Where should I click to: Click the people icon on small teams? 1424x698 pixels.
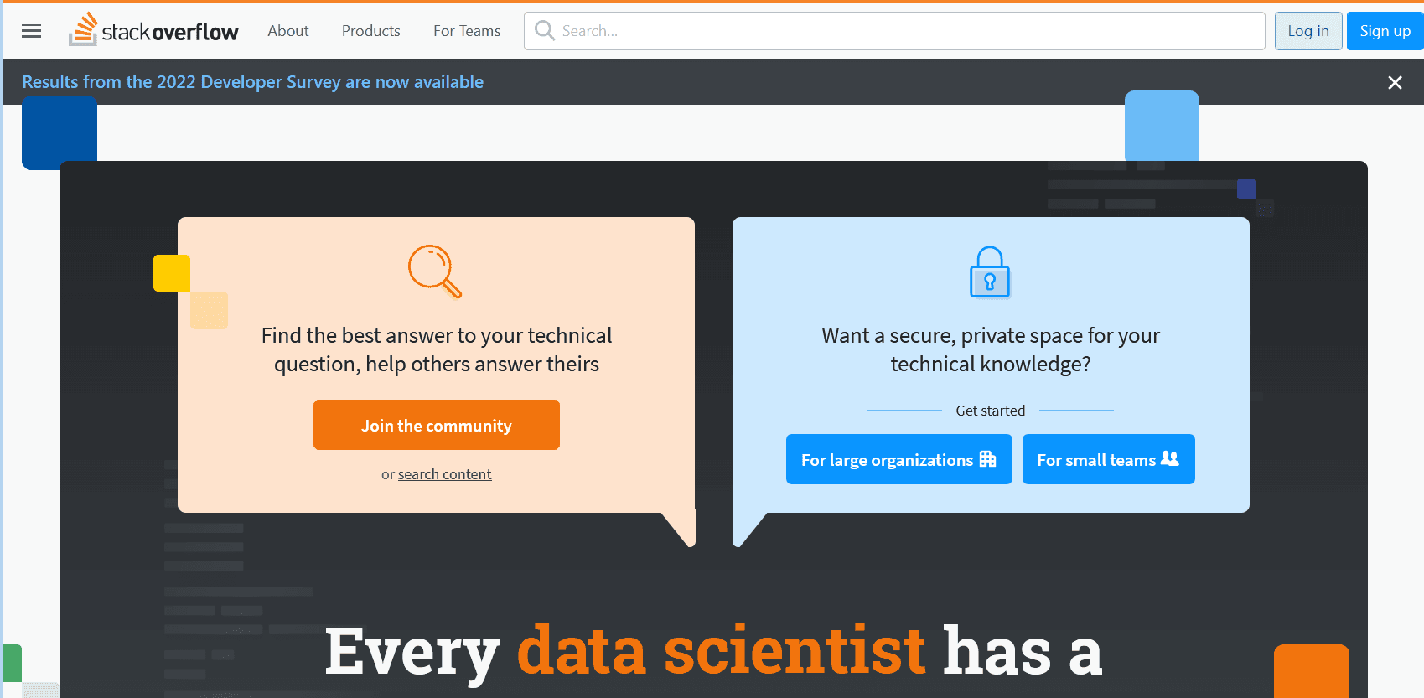tap(1170, 458)
